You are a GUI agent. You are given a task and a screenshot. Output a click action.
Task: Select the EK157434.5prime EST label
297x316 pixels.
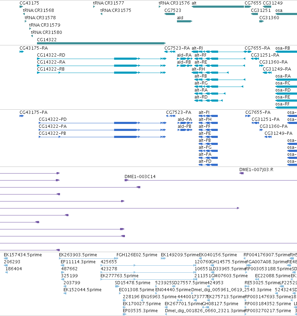click(x=23, y=255)
